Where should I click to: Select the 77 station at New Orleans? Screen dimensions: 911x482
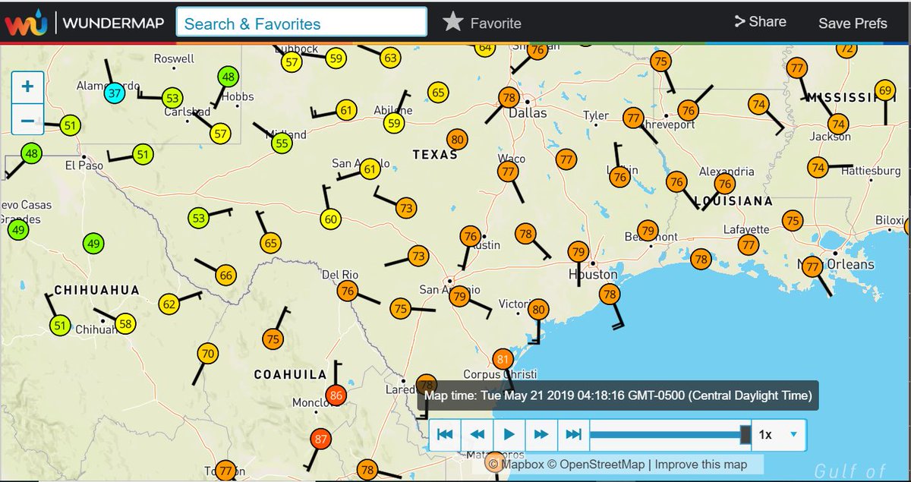813,267
